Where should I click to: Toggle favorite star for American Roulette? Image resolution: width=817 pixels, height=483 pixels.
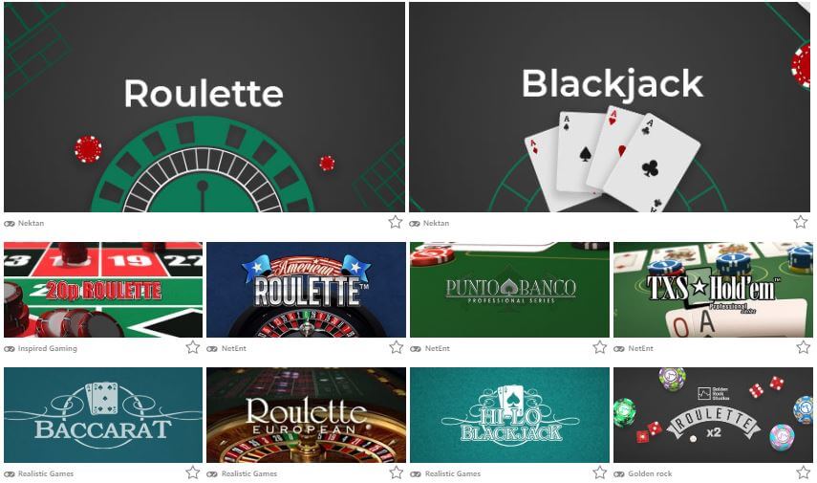pyautogui.click(x=397, y=347)
